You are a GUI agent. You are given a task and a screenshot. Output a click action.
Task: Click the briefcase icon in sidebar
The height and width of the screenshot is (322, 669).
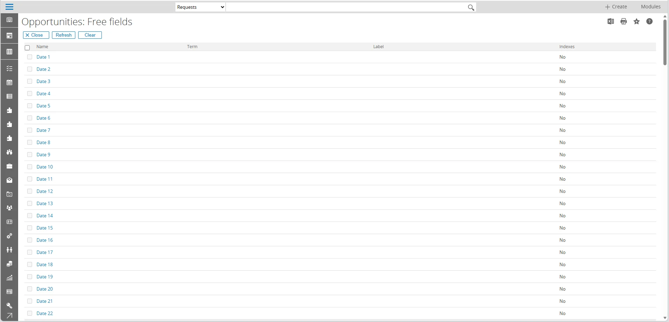(x=9, y=166)
